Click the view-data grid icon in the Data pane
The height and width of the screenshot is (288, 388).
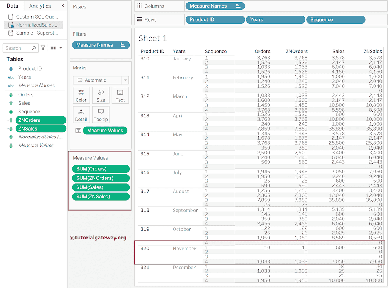pyautogui.click(x=52, y=48)
